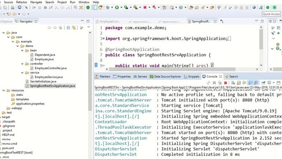Open the Debug dropdown arrow
Viewport: 282px width, 159px height.
(x=112, y=8)
